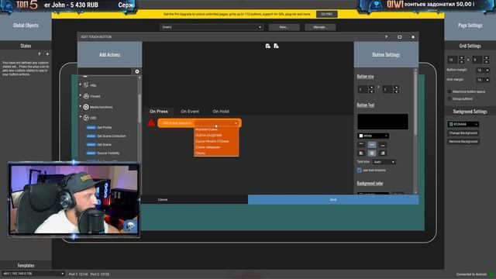Align button text to vertical middle
The height and width of the screenshot is (279, 496).
(372, 145)
